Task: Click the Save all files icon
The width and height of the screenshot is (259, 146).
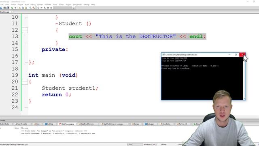Action: (8, 8)
